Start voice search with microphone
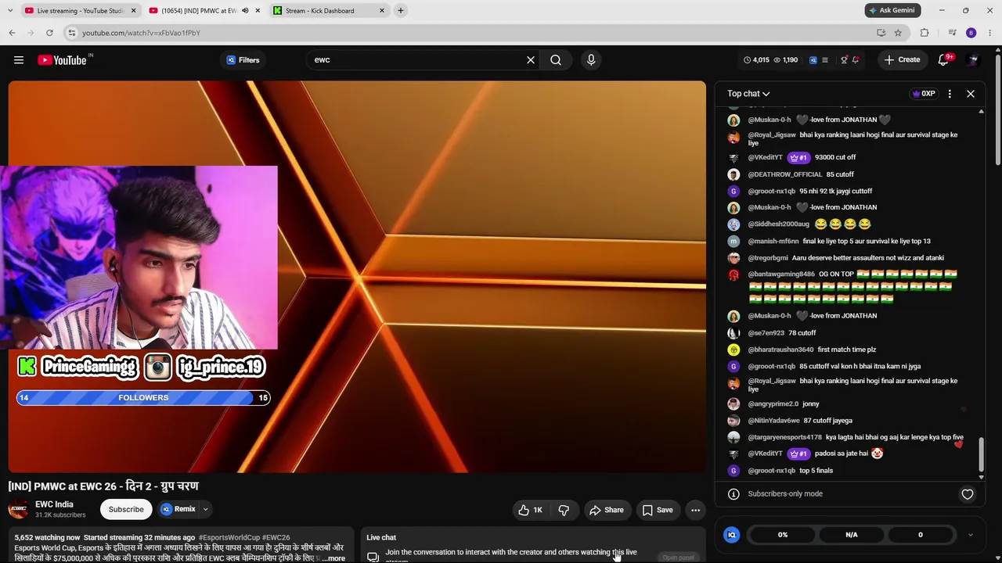1002x563 pixels. tap(591, 60)
